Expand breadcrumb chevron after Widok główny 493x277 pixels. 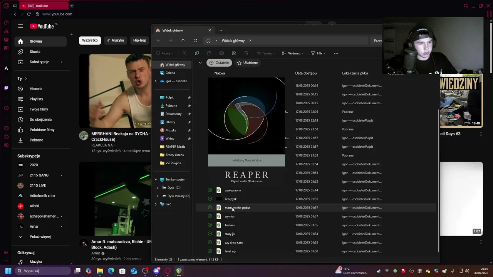tap(250, 40)
